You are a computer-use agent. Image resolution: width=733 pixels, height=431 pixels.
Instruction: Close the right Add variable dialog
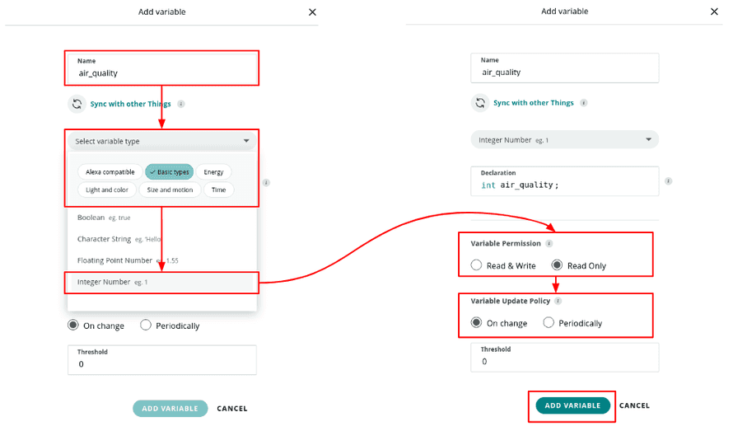click(x=715, y=12)
